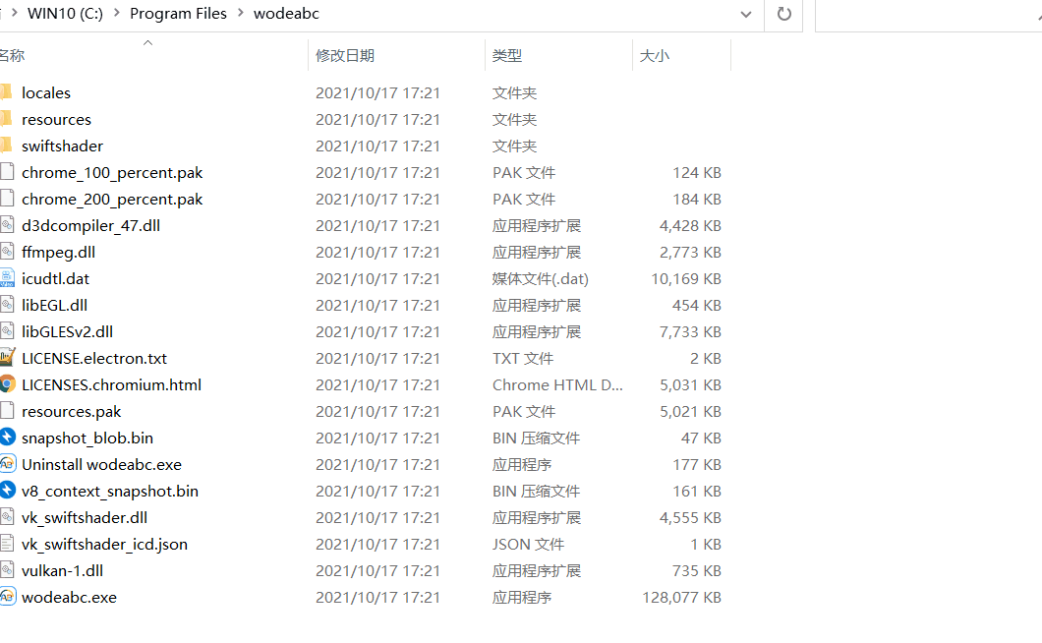1042x643 pixels.
Task: Click the vk_swiftshader_icd.json file icon
Action: point(8,544)
